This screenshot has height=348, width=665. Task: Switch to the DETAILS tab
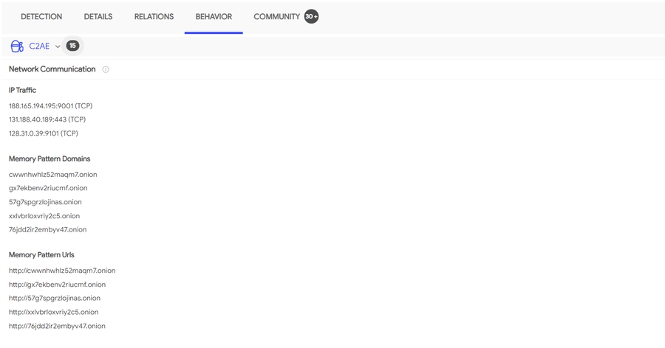[x=98, y=16]
